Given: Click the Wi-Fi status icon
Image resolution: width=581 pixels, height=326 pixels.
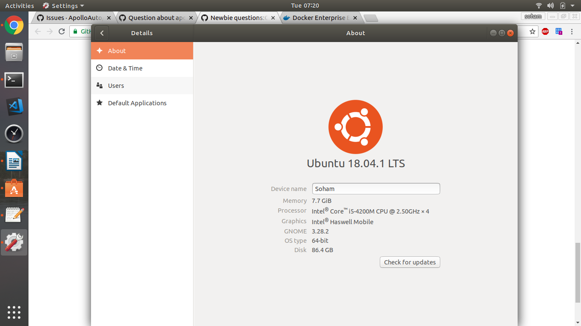Looking at the screenshot, I should pos(539,6).
